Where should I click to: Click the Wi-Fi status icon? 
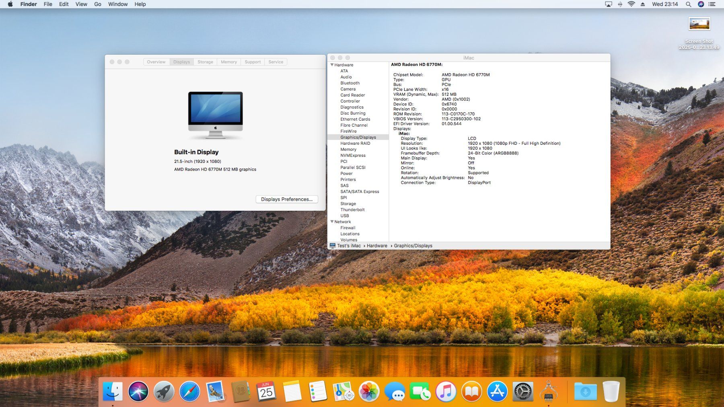(631, 4)
